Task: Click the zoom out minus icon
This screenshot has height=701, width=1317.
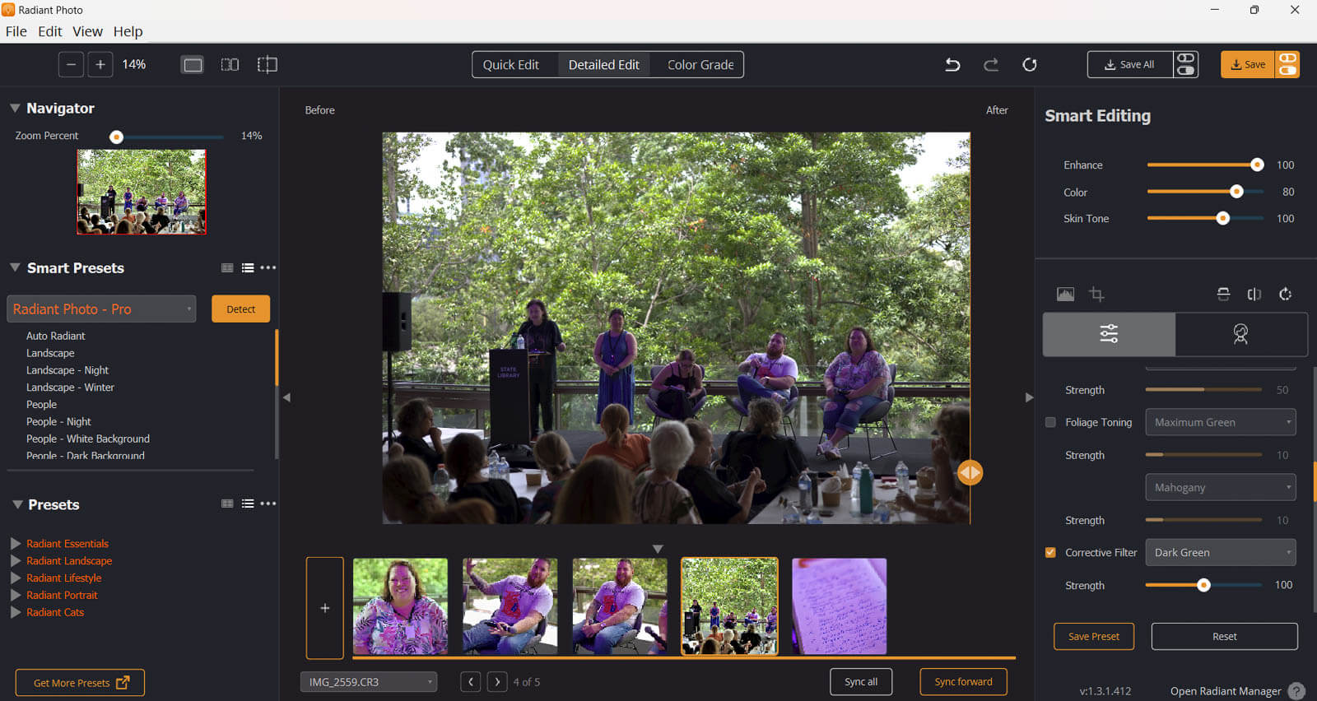Action: click(x=71, y=65)
